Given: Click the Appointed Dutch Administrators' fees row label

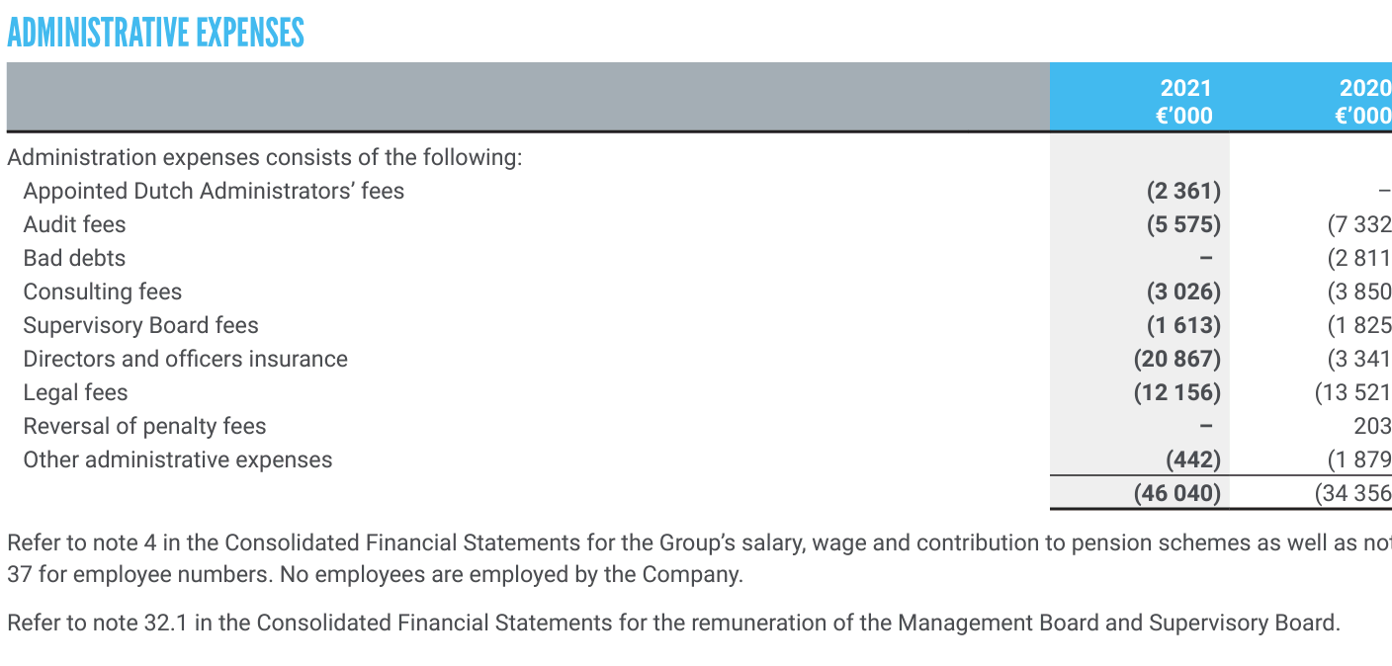Looking at the screenshot, I should [x=214, y=191].
